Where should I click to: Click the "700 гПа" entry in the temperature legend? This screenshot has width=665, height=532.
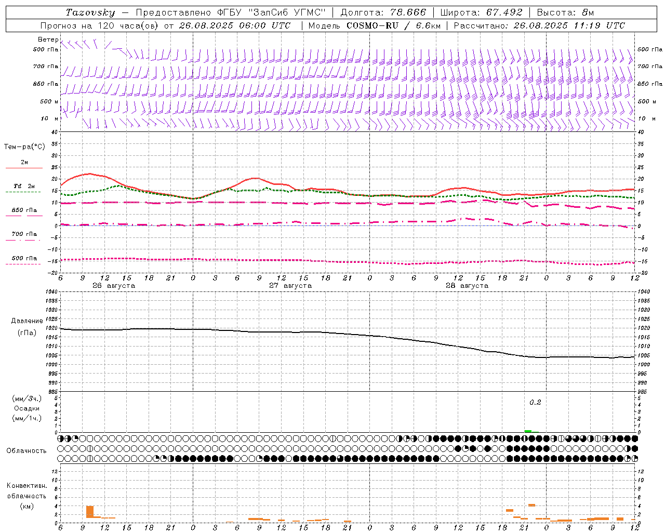tap(24, 234)
